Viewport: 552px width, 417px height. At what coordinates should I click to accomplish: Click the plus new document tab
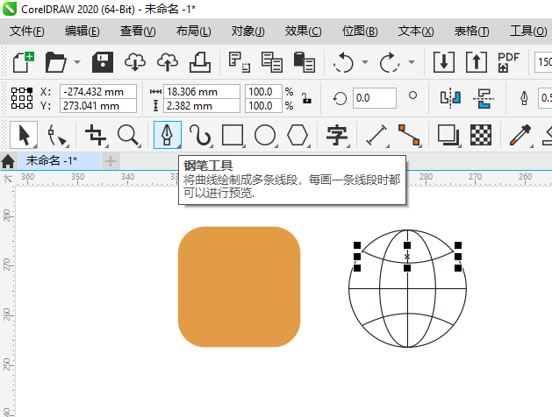pos(111,161)
